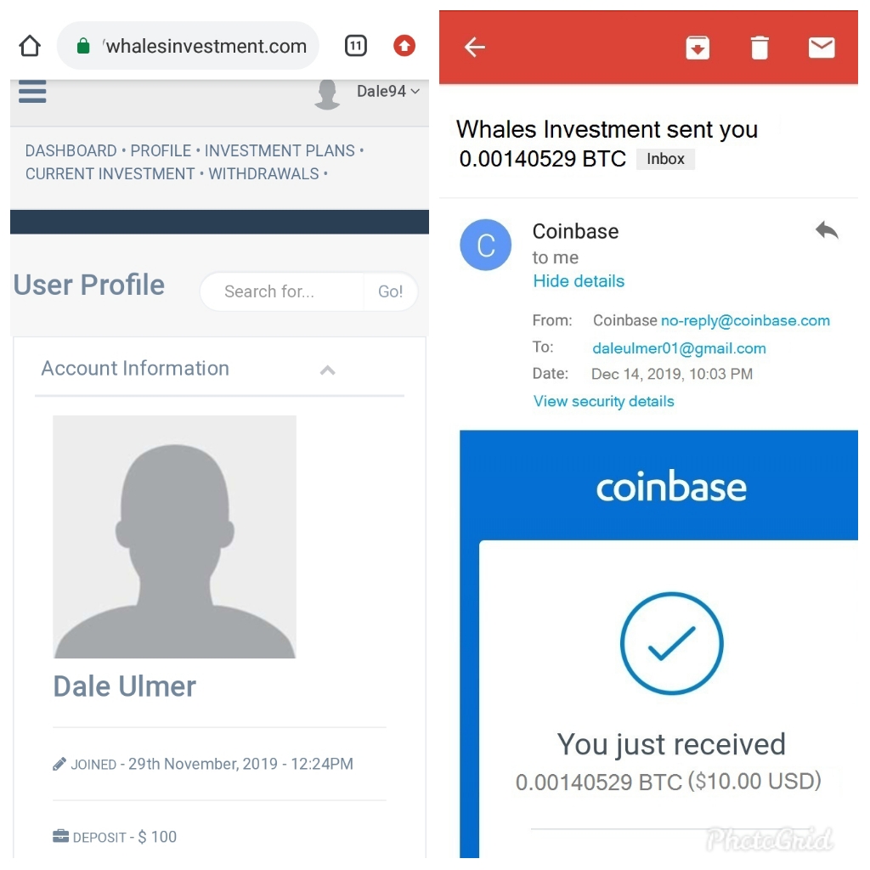Collapse the Account Information section
Screen dimensions: 870x870
click(x=328, y=370)
